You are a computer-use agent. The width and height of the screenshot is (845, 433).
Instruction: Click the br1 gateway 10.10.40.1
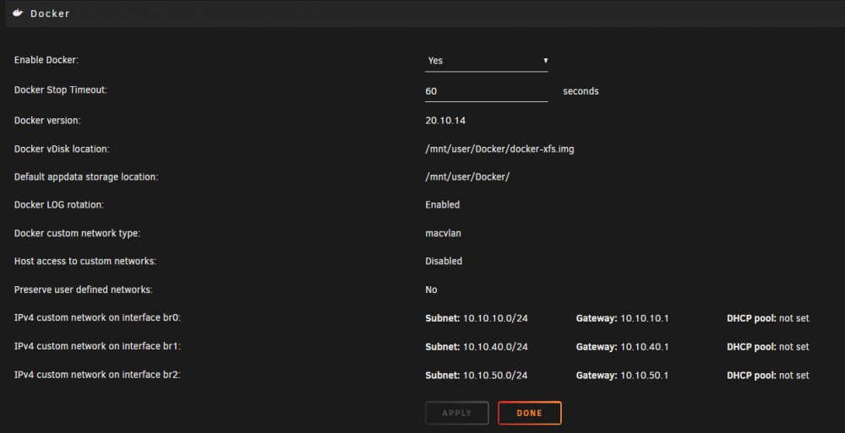pyautogui.click(x=645, y=347)
